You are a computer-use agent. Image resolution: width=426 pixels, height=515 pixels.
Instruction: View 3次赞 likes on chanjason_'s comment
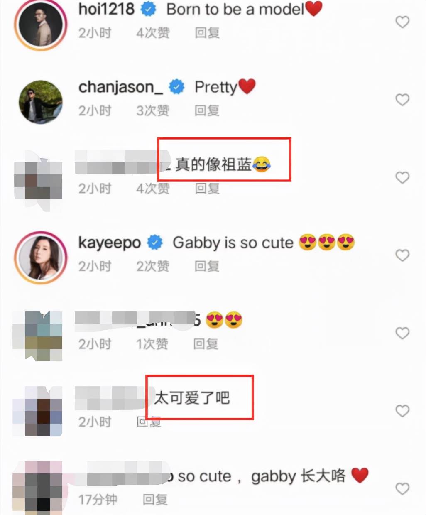coord(153,110)
